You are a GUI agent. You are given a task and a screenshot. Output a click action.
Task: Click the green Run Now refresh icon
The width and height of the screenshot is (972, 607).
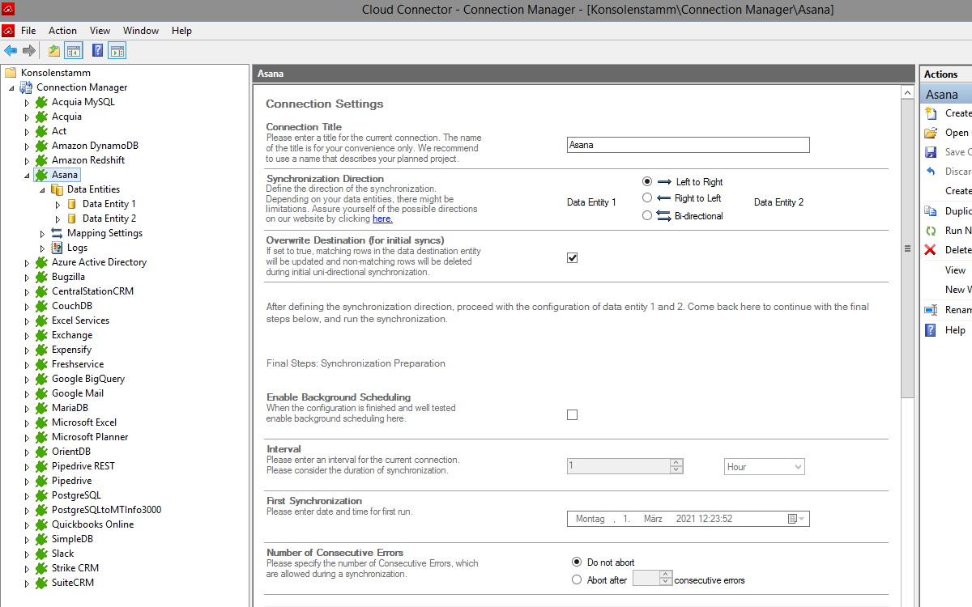coord(931,231)
